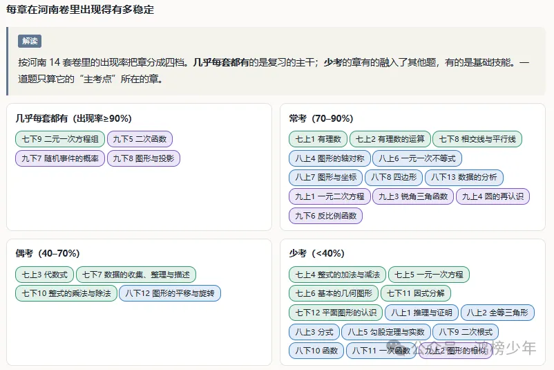
Task: Click the 九下7 随机事件的概率 tag
Action: pyautogui.click(x=60, y=158)
